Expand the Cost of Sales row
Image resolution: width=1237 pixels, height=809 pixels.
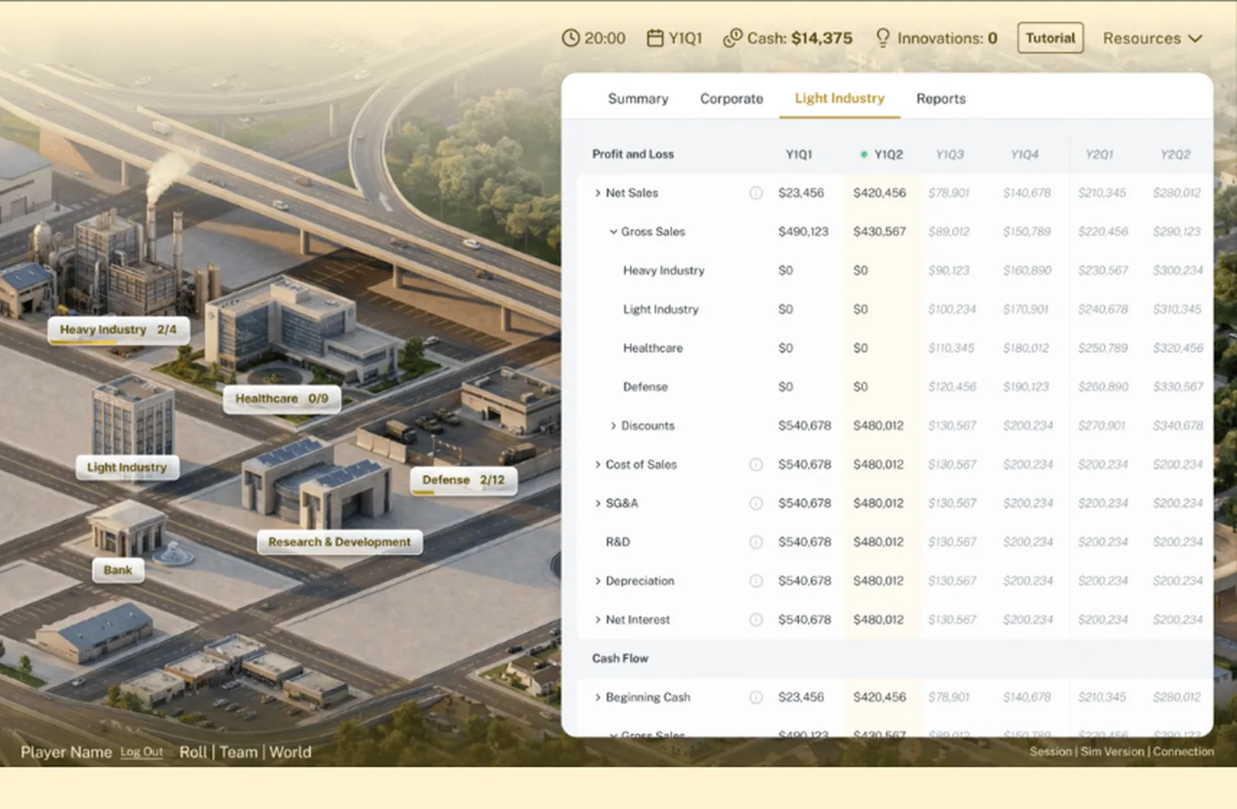(598, 464)
